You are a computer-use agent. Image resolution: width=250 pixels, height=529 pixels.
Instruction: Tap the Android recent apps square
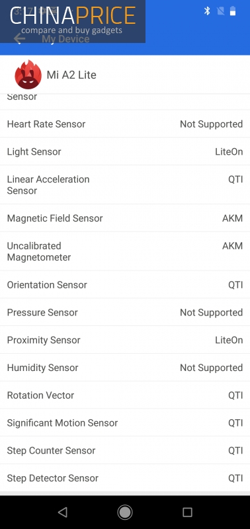coord(187,512)
